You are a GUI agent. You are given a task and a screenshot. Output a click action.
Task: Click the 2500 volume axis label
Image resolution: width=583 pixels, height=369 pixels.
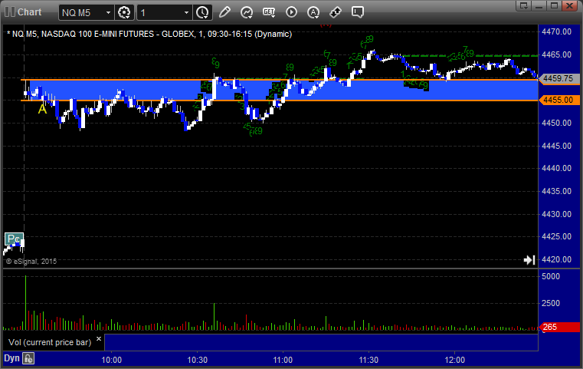tap(551, 303)
